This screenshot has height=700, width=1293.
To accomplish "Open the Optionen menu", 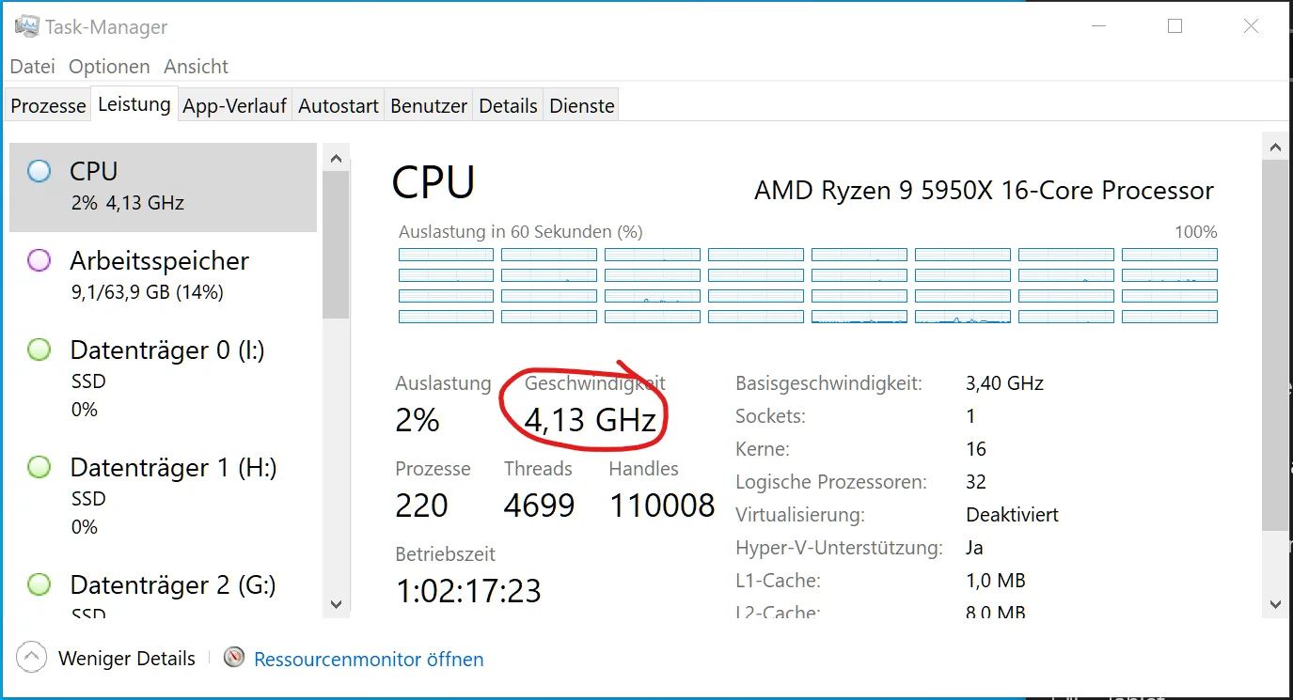I will coord(109,67).
